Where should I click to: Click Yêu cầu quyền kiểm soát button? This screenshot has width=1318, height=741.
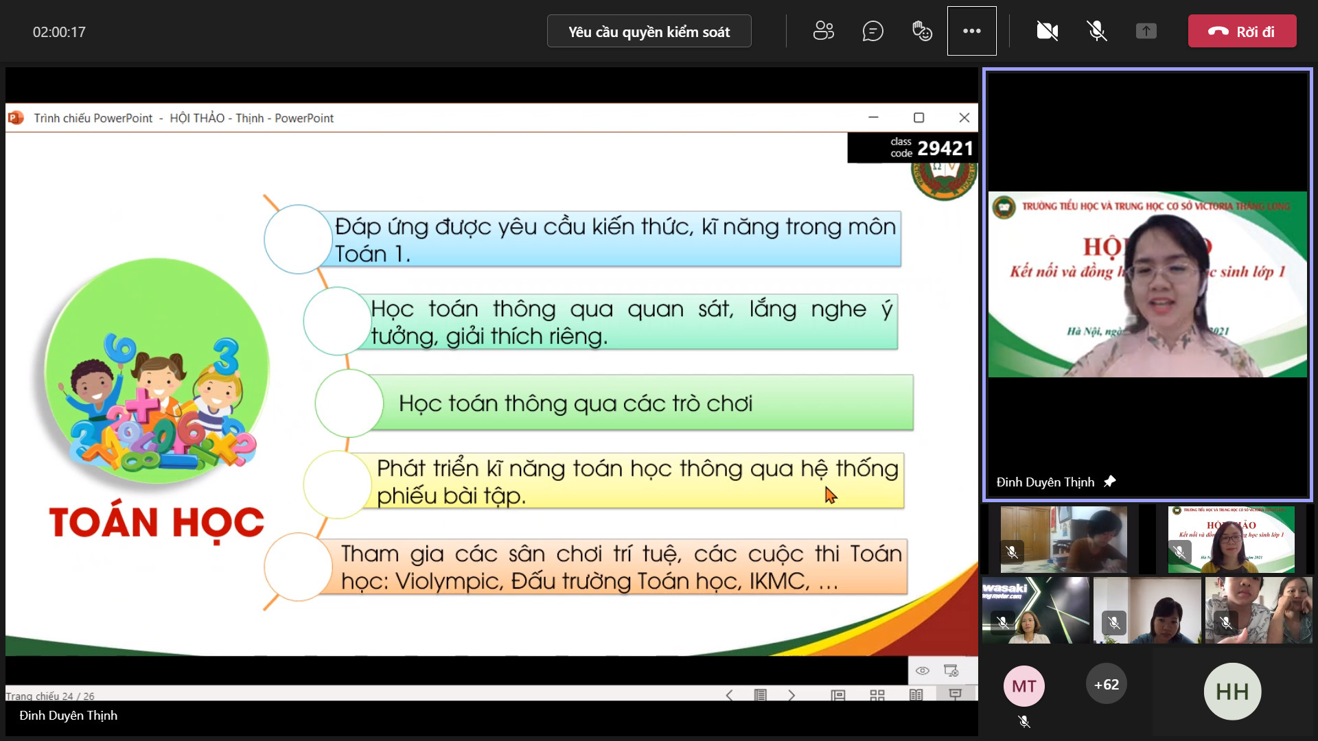[649, 32]
